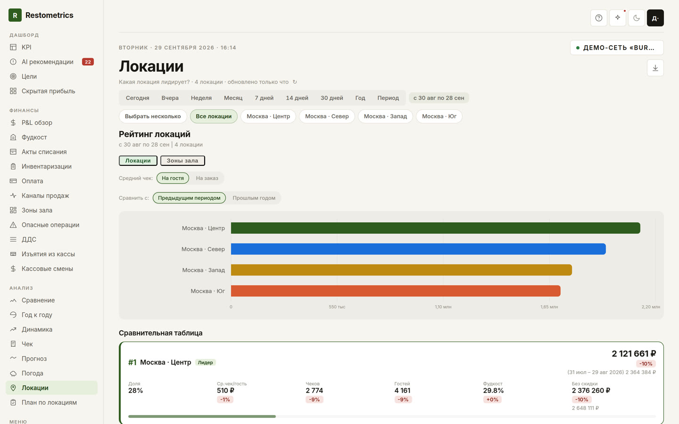Image resolution: width=679 pixels, height=424 pixels.
Task: Select the Месяц period
Action: click(x=233, y=98)
